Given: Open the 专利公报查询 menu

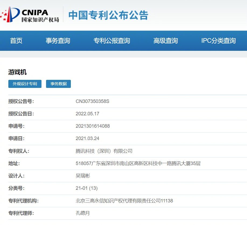Looking at the screenshot, I should pyautogui.click(x=112, y=41).
